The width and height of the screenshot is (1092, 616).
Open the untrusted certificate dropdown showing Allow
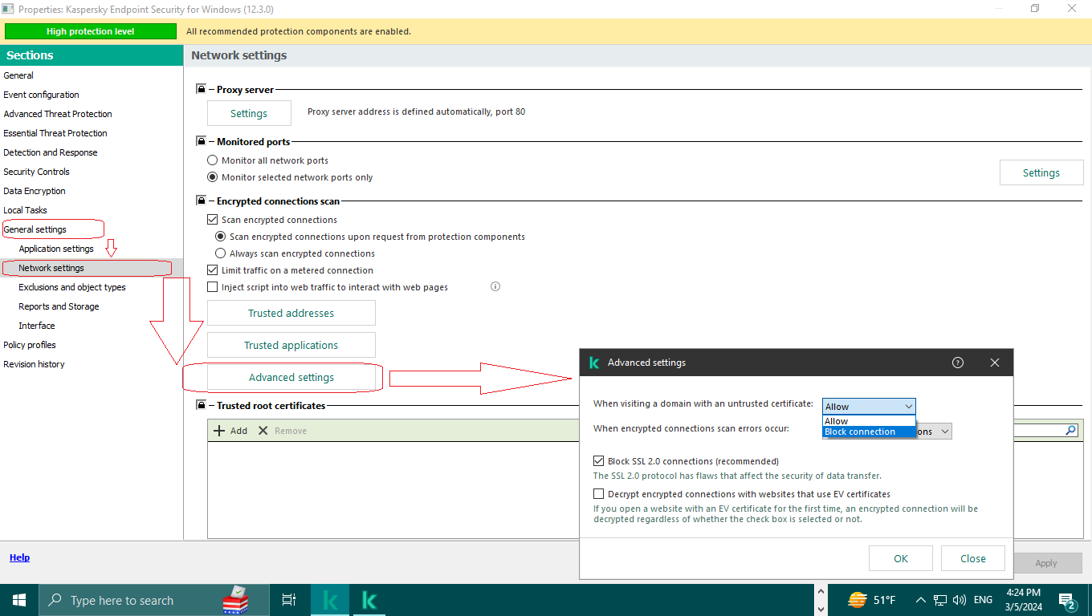869,407
